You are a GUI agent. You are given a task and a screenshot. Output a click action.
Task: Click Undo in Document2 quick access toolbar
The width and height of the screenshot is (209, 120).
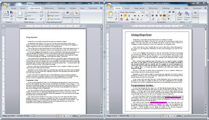tap(116, 4)
